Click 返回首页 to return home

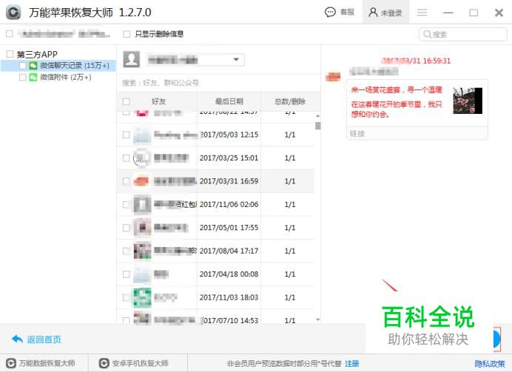44,339
